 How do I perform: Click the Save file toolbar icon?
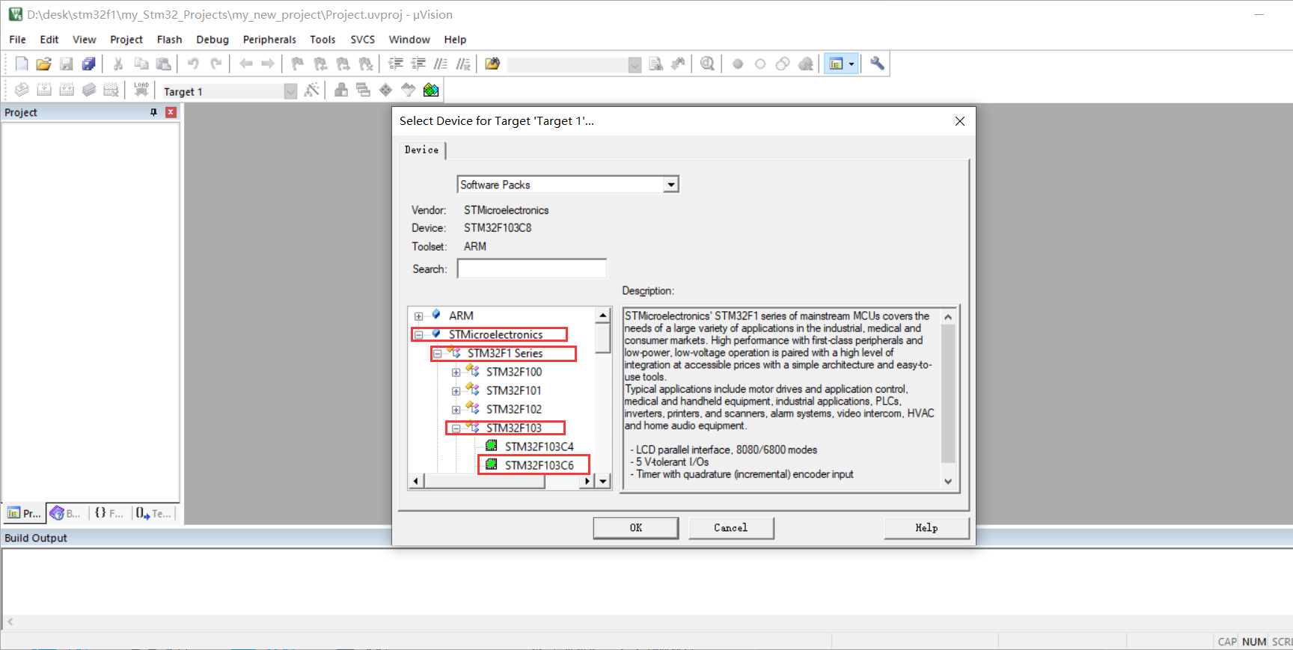(66, 64)
